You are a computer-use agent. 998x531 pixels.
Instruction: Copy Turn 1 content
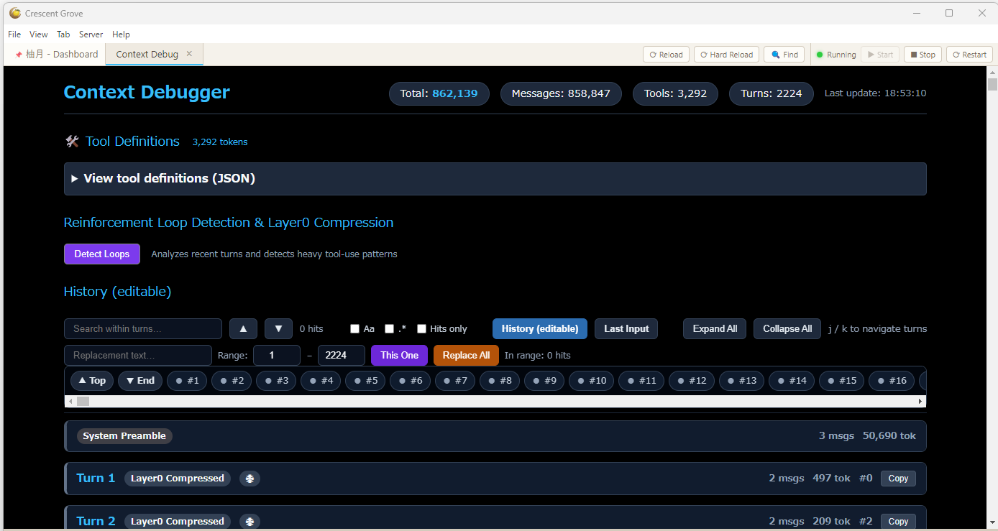pyautogui.click(x=899, y=479)
